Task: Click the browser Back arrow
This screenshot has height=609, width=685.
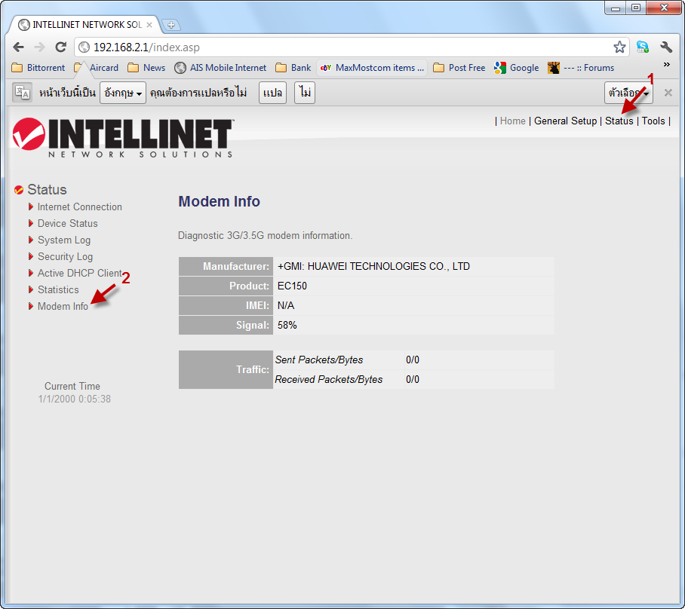Action: [18, 47]
